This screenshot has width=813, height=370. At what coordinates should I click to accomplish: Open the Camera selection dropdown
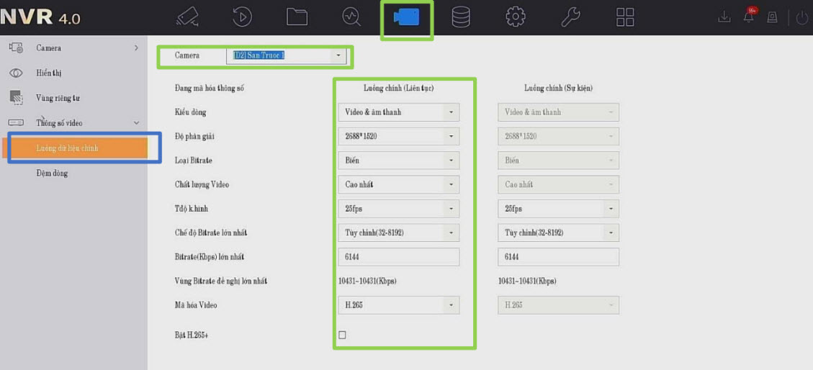[287, 55]
